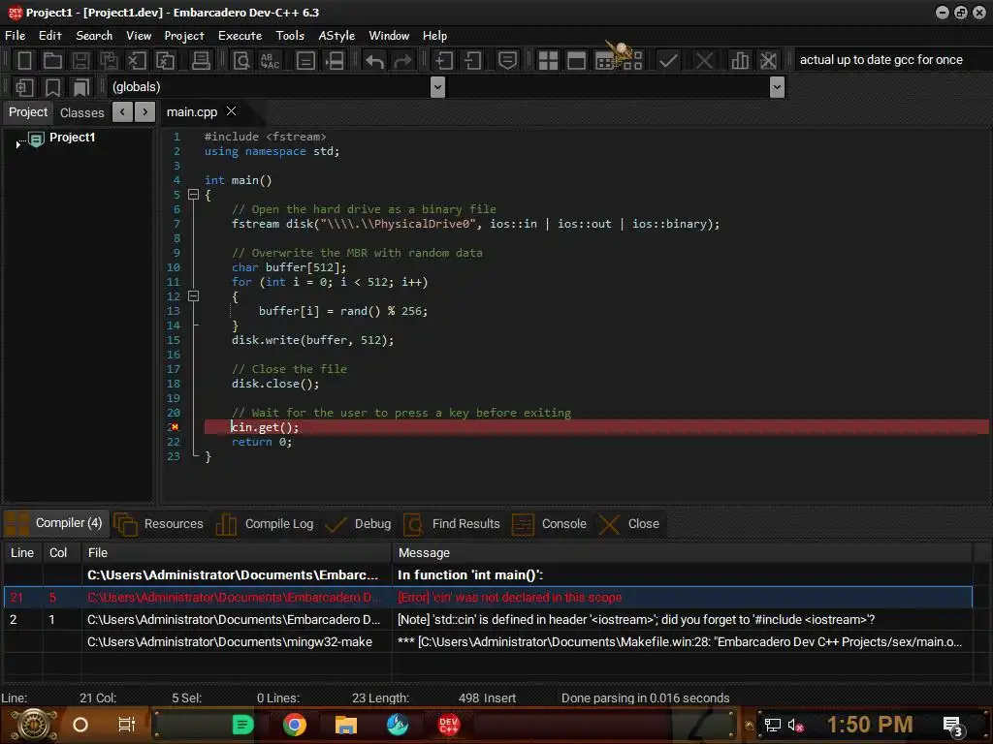Select the '#include <iostream>' note row
Viewport: 993px width, 744px height.
click(488, 619)
